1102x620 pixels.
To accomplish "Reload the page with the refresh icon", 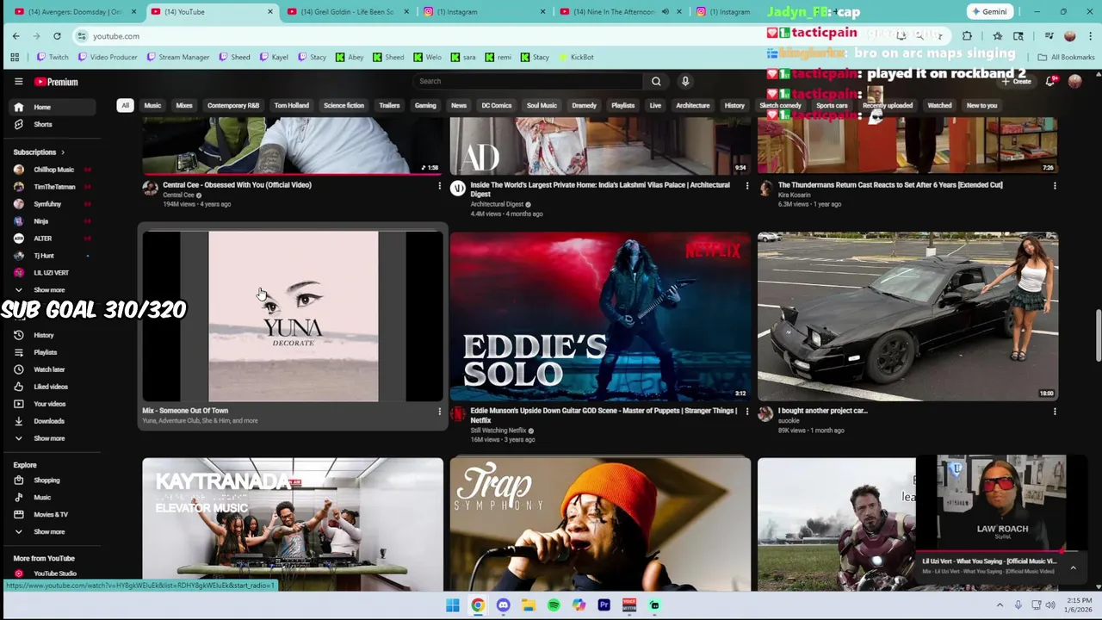I will tap(57, 36).
